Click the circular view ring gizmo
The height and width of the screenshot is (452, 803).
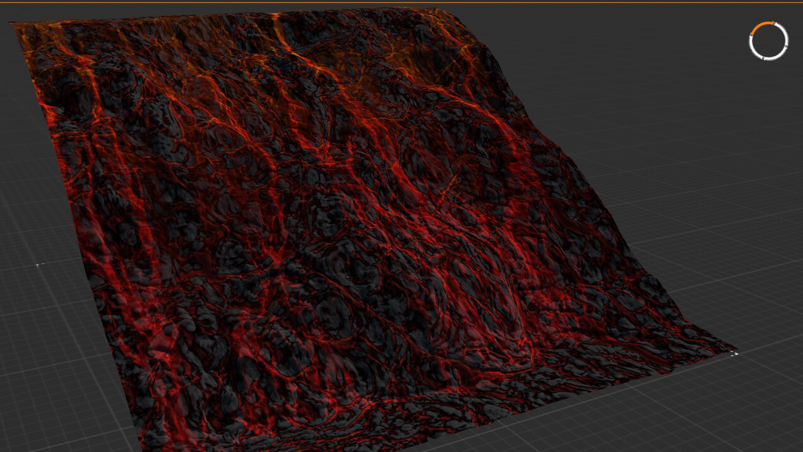point(768,41)
